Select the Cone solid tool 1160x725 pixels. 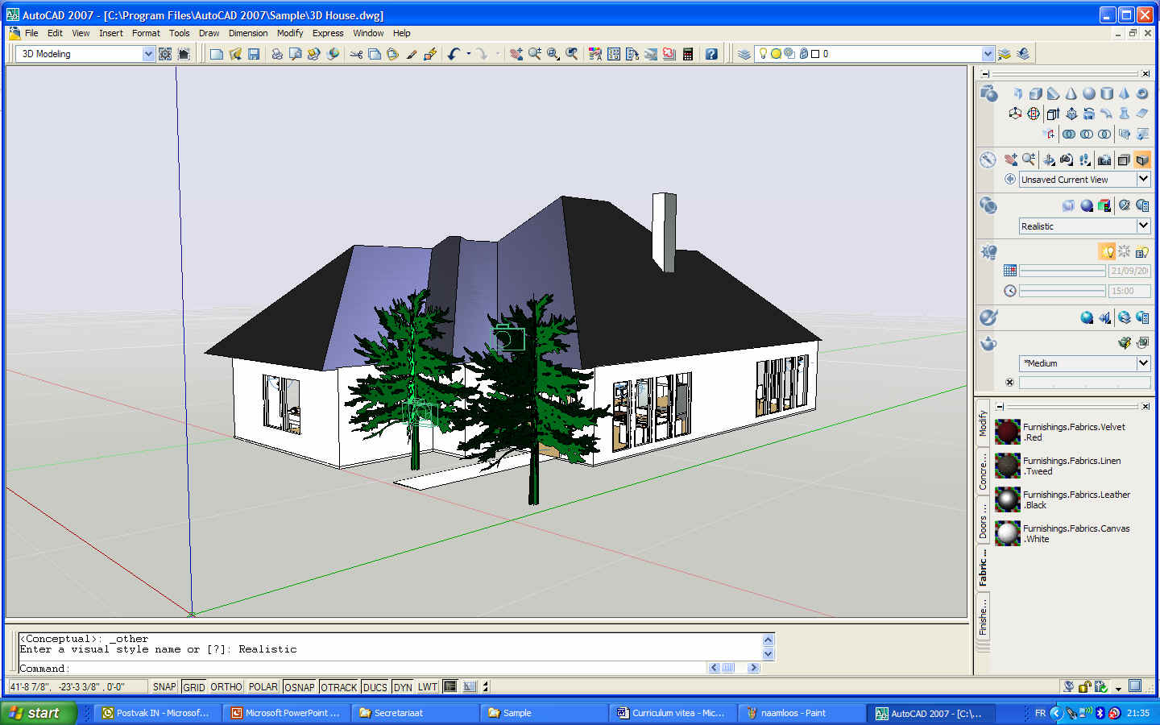pyautogui.click(x=1071, y=93)
